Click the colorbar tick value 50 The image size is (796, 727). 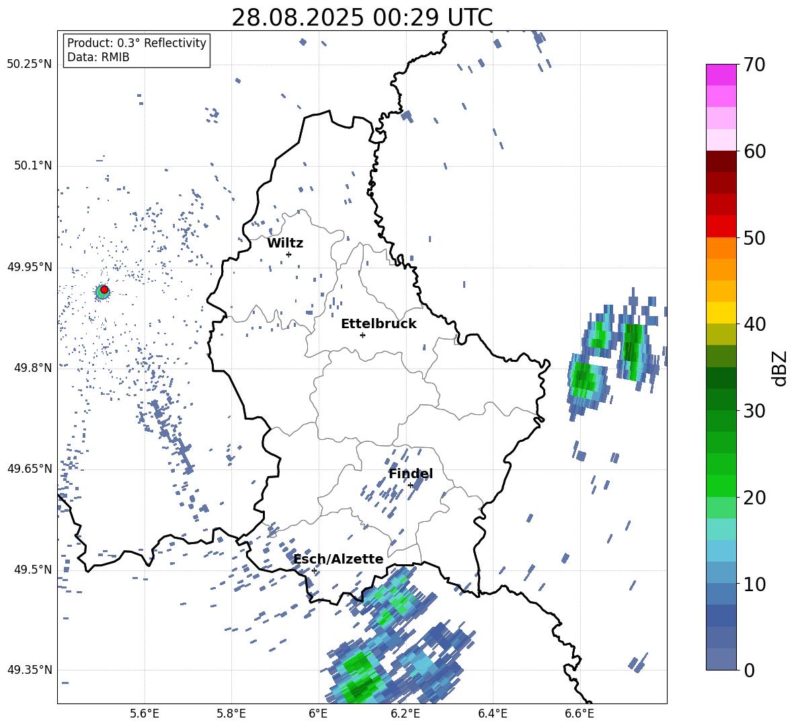click(754, 238)
